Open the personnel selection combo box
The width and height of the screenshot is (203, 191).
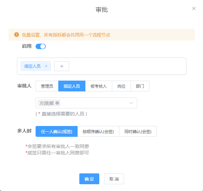coord(86,103)
